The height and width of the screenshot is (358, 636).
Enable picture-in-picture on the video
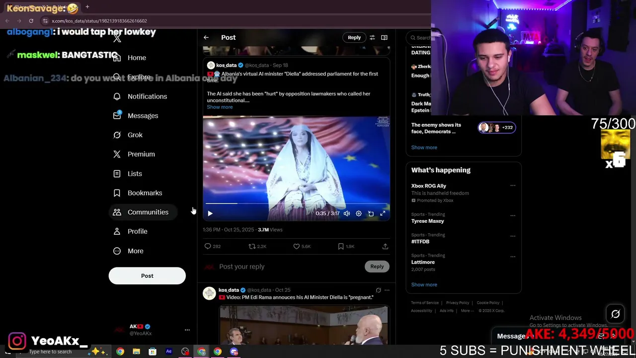371,213
